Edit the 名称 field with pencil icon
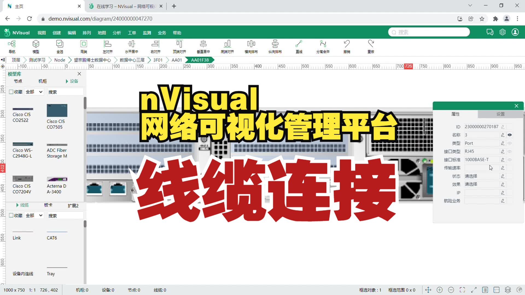525x295 pixels. click(503, 135)
